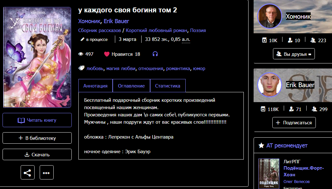The height and width of the screenshot is (189, 332).
Task: Click Erik Bauer's friends icon with 299
Action: pos(314,109)
